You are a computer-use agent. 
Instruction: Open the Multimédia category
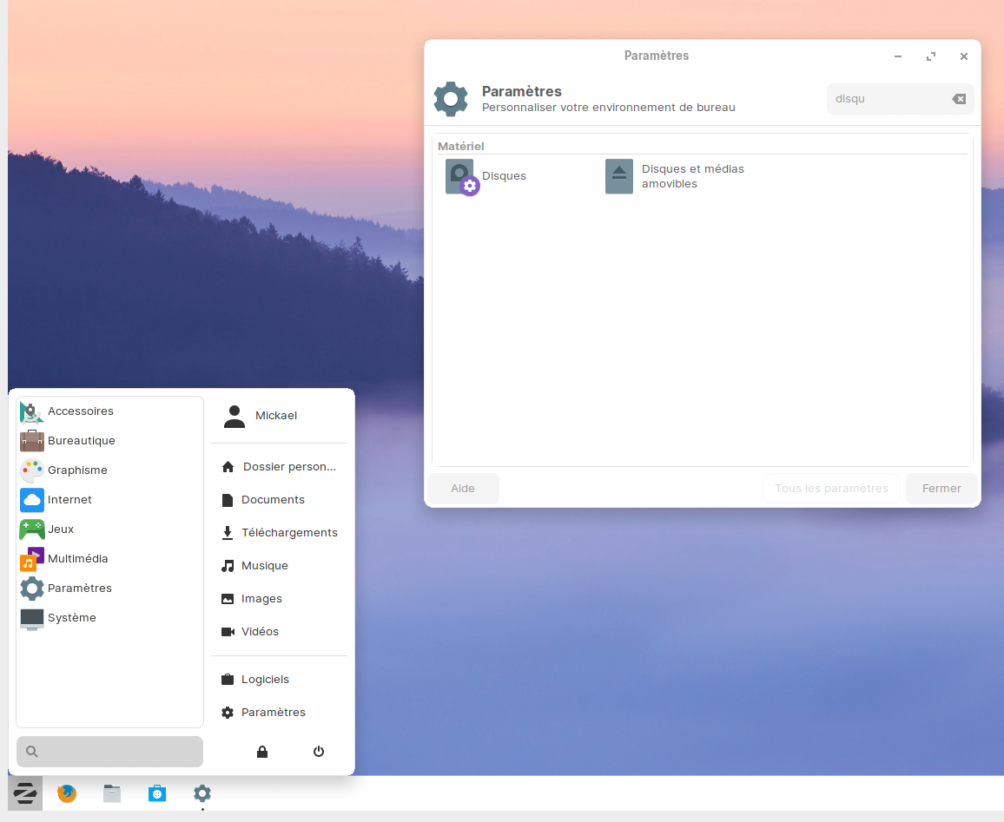click(x=77, y=559)
